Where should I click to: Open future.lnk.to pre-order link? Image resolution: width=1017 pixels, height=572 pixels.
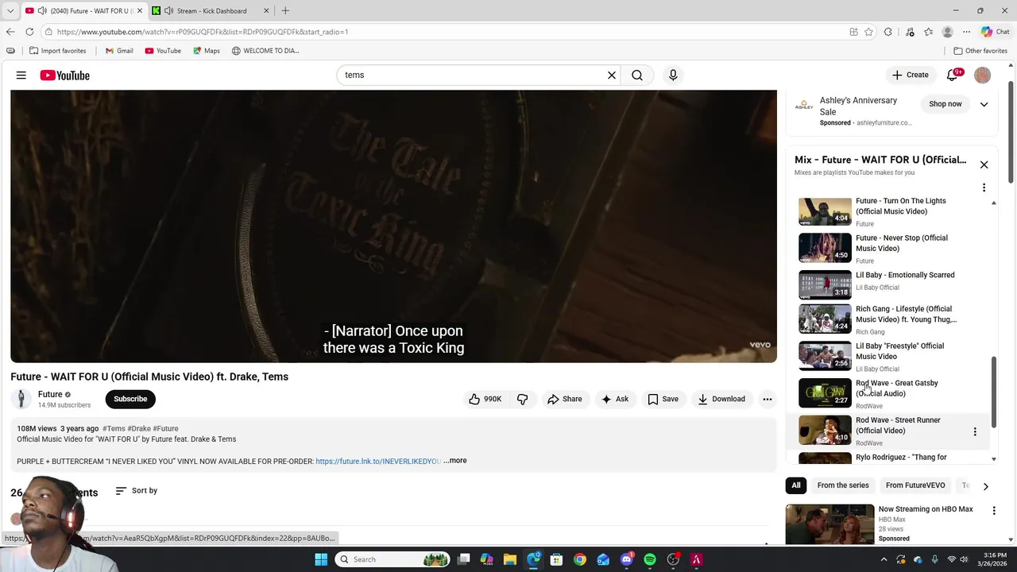tap(378, 461)
